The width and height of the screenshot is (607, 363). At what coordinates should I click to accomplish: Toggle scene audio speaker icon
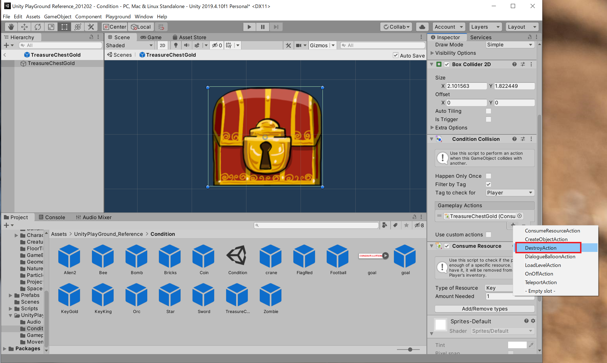click(186, 45)
